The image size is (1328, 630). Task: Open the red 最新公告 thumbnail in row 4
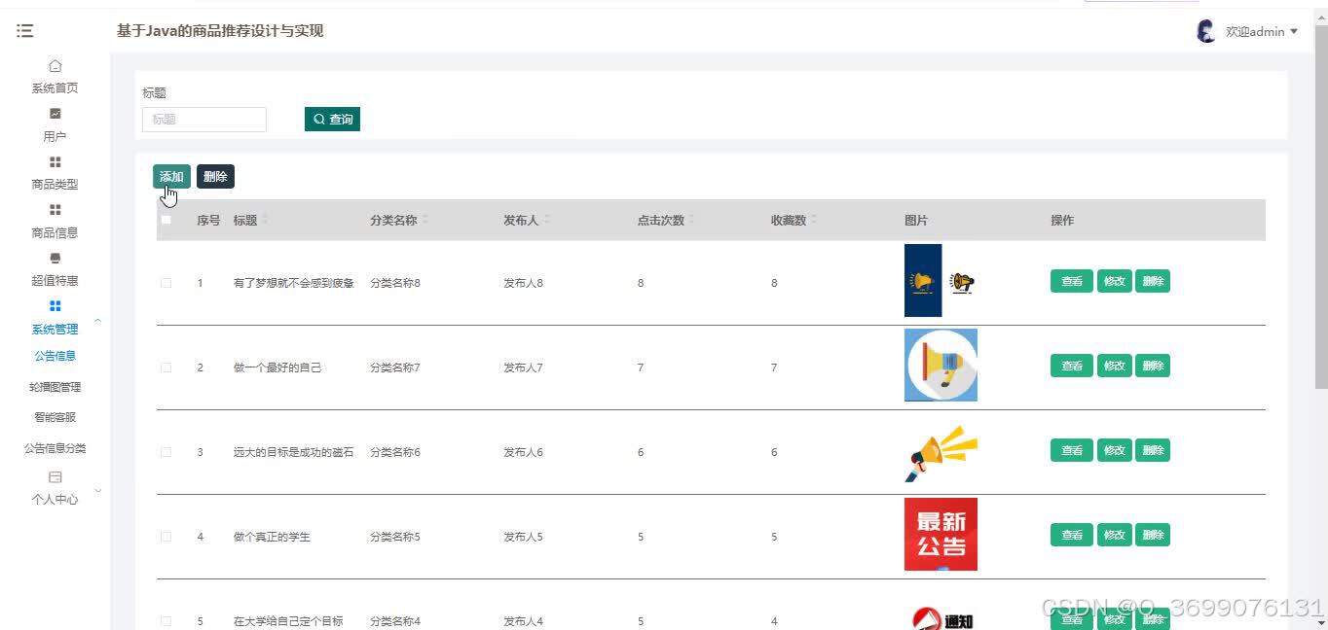941,534
